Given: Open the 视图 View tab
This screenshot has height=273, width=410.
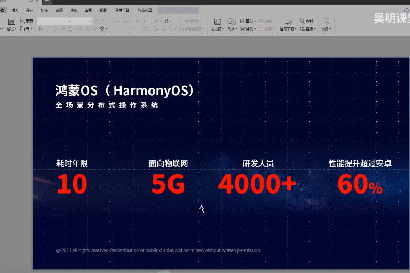Looking at the screenshot, I should pos(103,11).
